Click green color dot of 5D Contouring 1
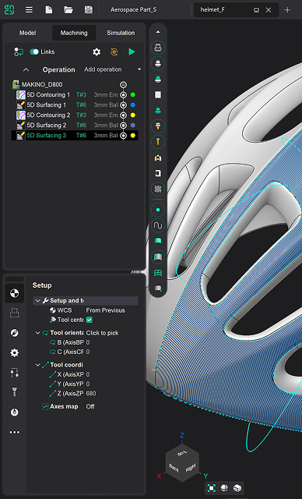 [133, 95]
